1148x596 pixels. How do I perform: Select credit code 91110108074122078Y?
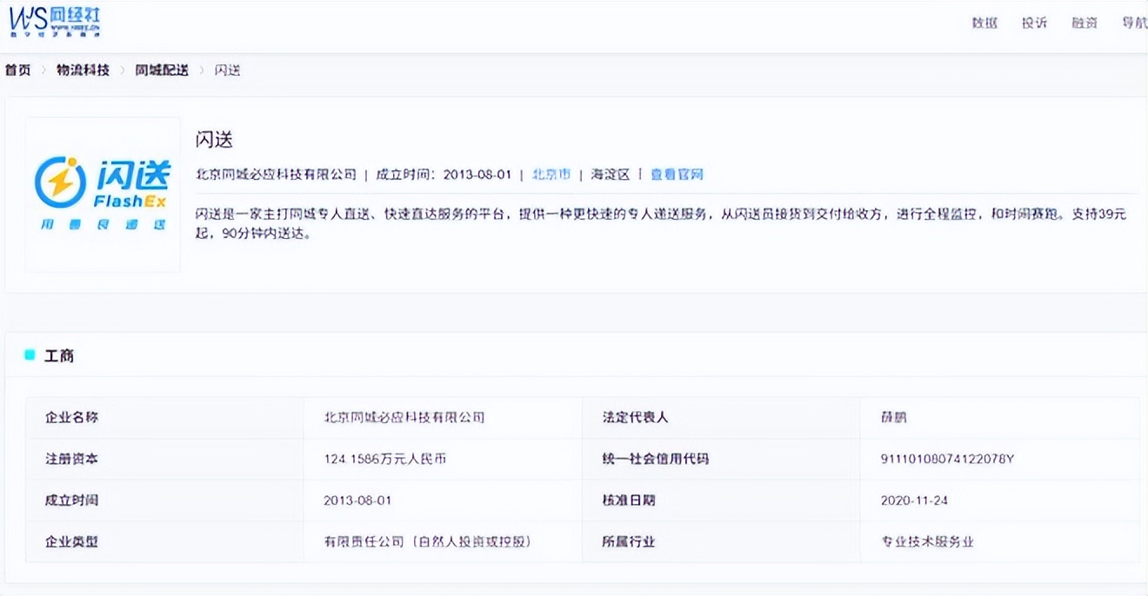point(947,459)
